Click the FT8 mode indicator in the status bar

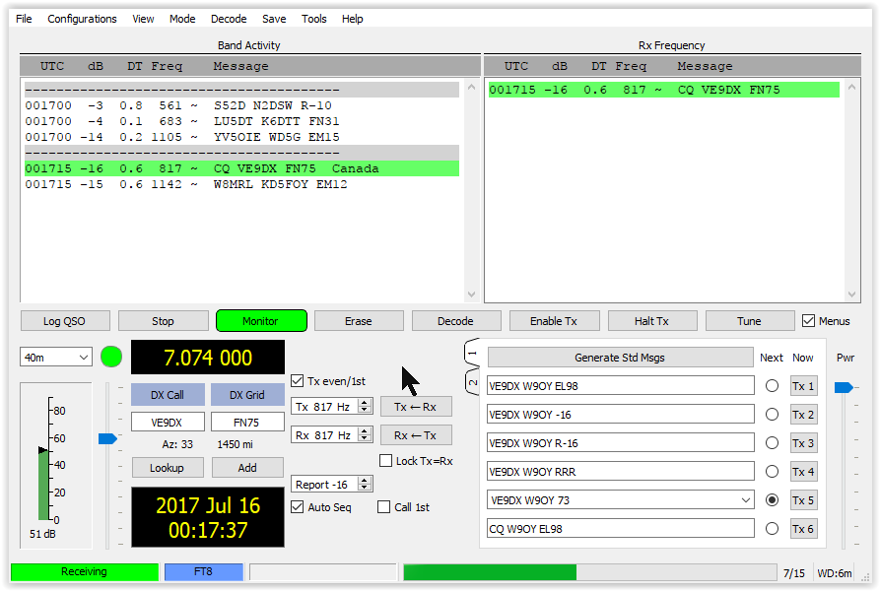[x=203, y=571]
